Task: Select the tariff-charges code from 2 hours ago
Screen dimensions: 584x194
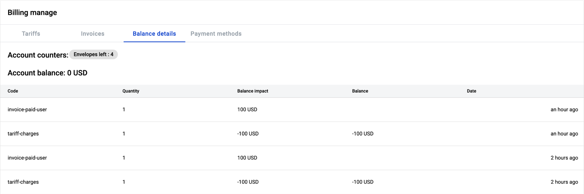Action: click(23, 182)
